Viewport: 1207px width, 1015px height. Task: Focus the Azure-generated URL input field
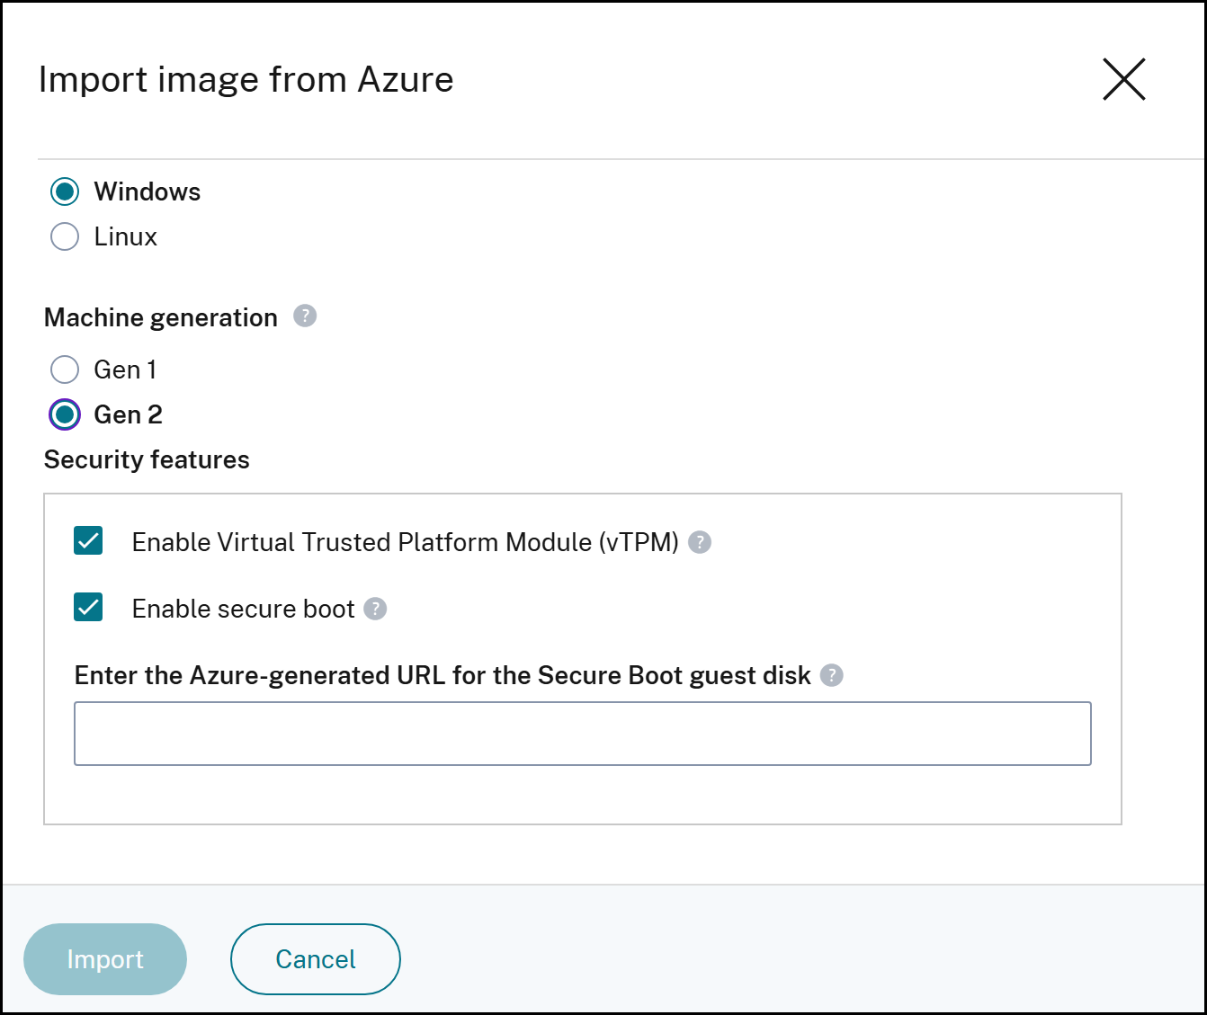pos(583,734)
